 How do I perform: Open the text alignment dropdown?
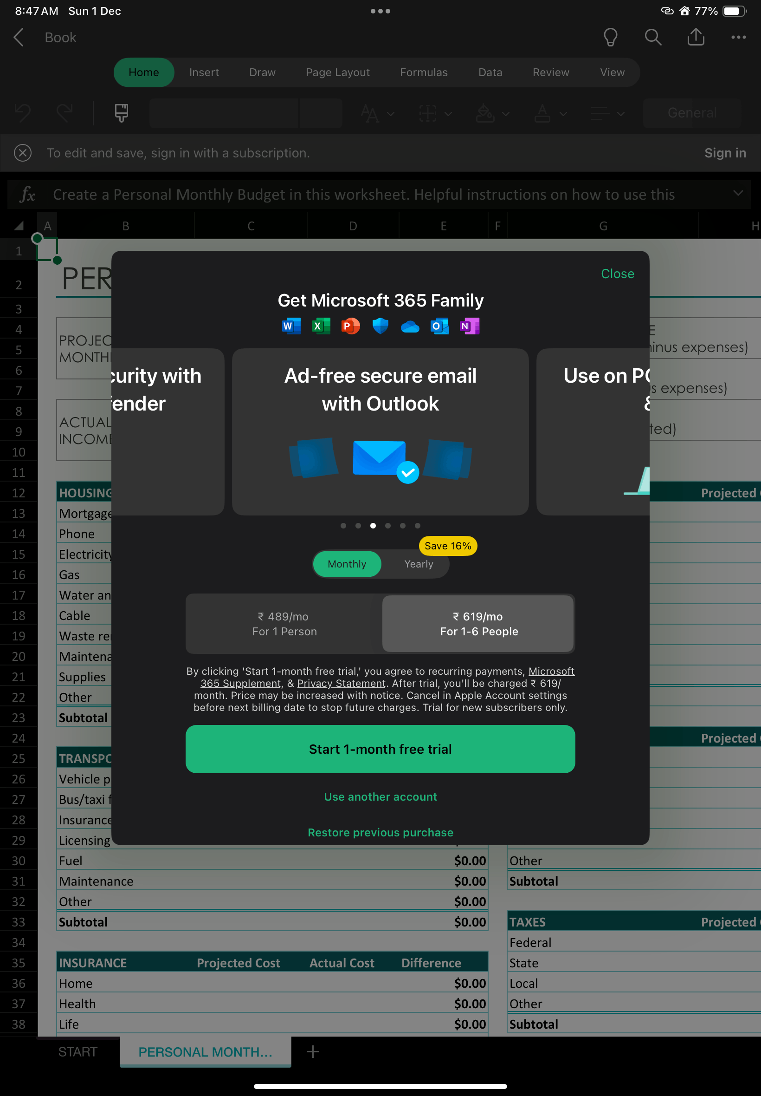607,114
